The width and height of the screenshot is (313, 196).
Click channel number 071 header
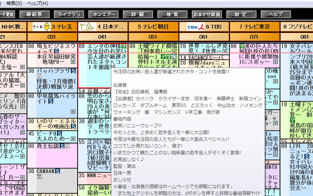(x=255, y=37)
